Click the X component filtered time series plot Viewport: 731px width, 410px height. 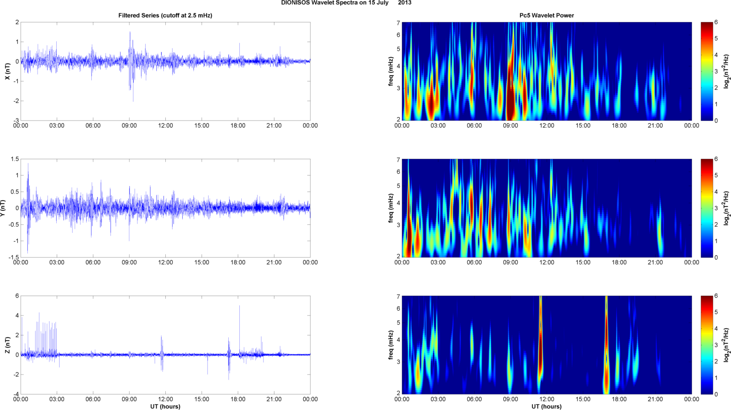[x=165, y=71]
